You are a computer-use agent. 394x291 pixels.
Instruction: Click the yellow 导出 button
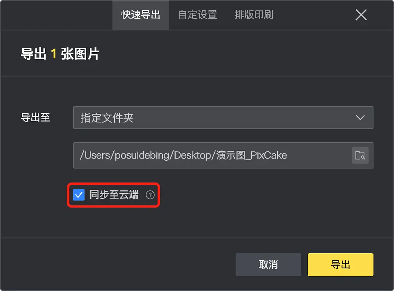[341, 265]
